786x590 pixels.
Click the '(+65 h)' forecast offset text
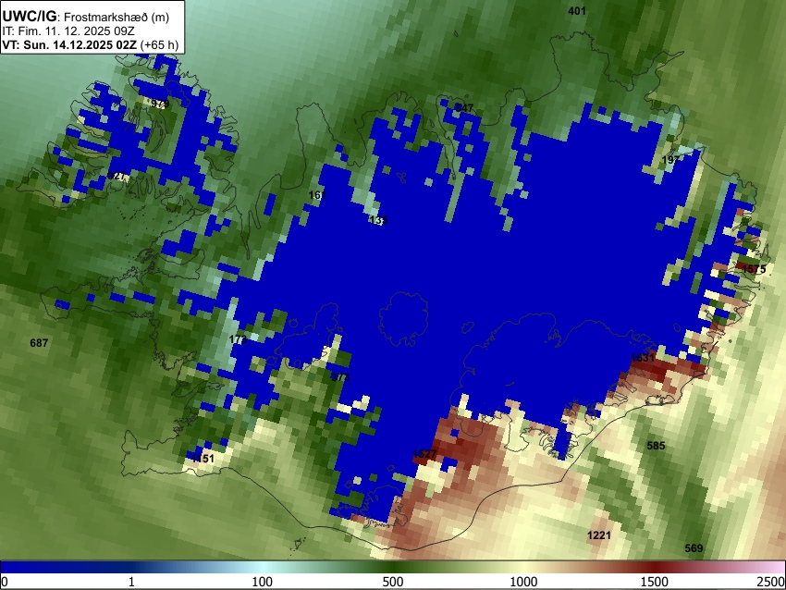coord(159,44)
